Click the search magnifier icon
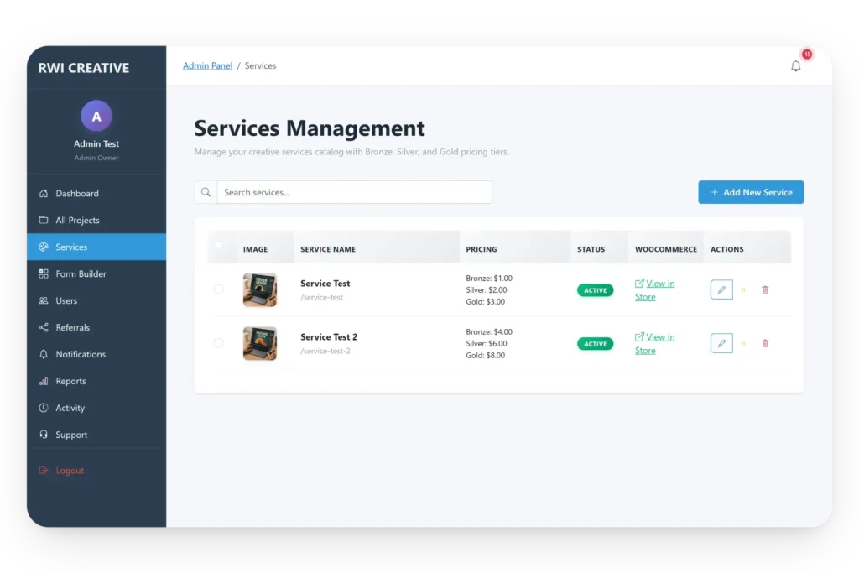 point(206,192)
